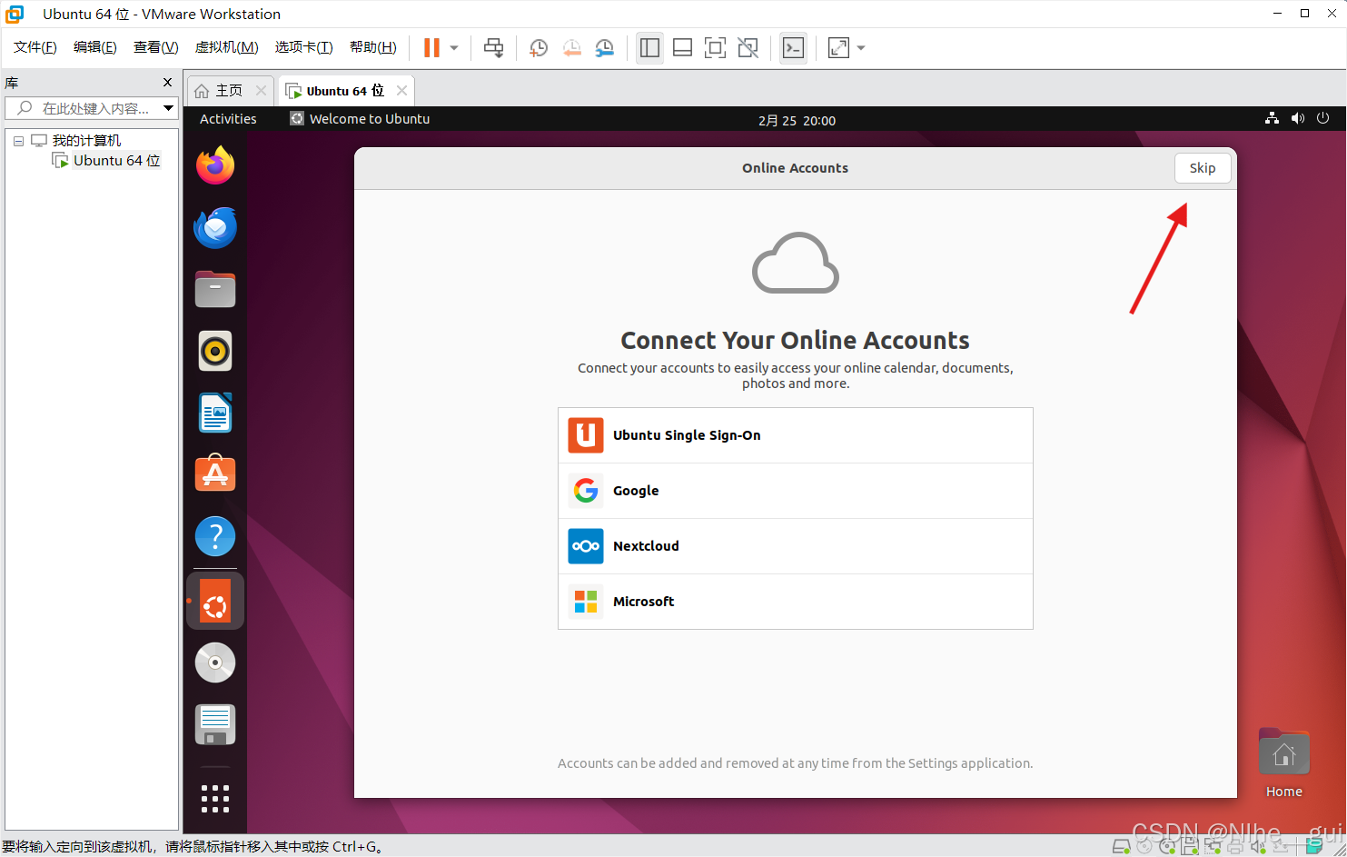This screenshot has width=1347, height=857.
Task: Send Ctrl+Alt+Del to the virtual machine
Action: (493, 48)
